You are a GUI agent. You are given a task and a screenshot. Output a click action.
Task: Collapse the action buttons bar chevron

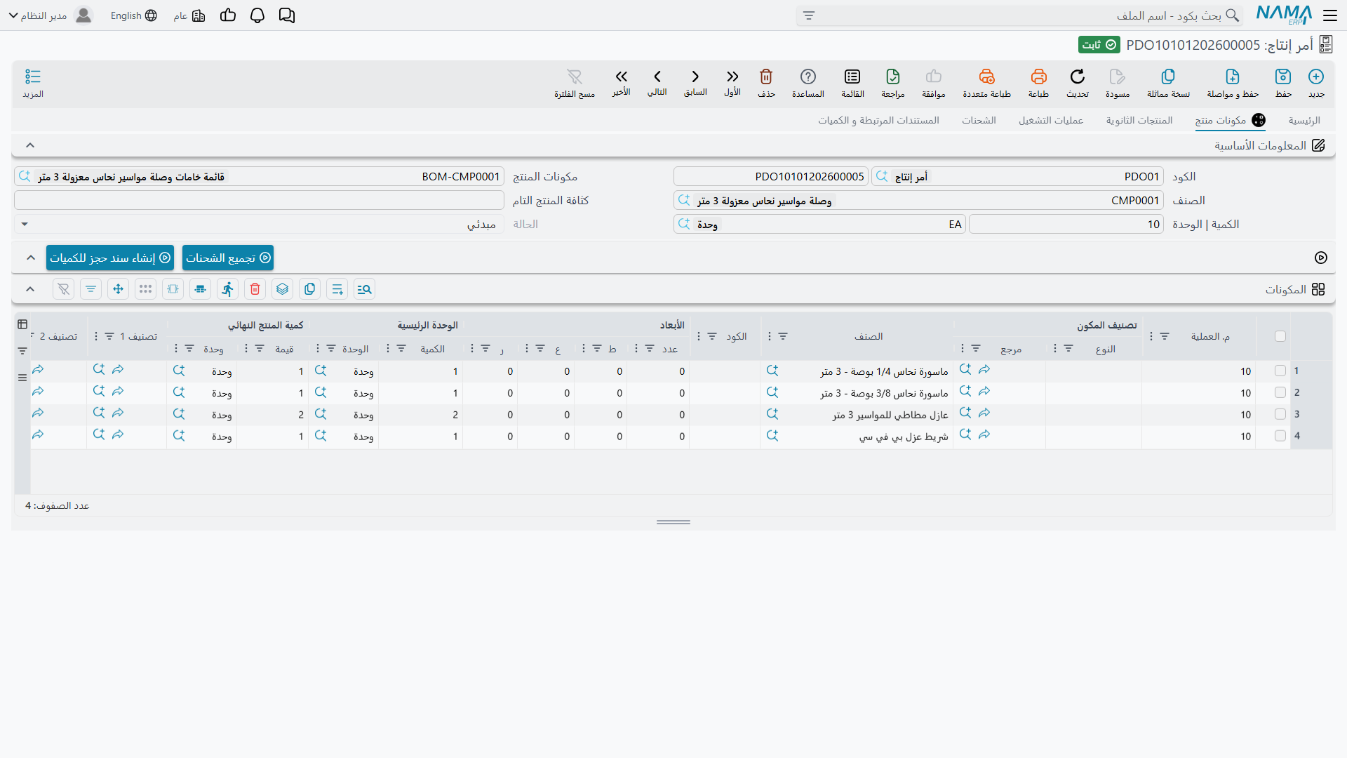tap(31, 258)
